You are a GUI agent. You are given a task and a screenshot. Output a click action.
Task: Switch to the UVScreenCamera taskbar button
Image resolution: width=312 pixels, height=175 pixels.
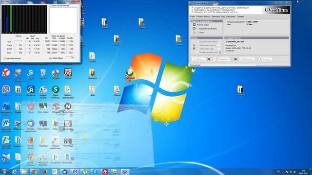tap(125, 172)
